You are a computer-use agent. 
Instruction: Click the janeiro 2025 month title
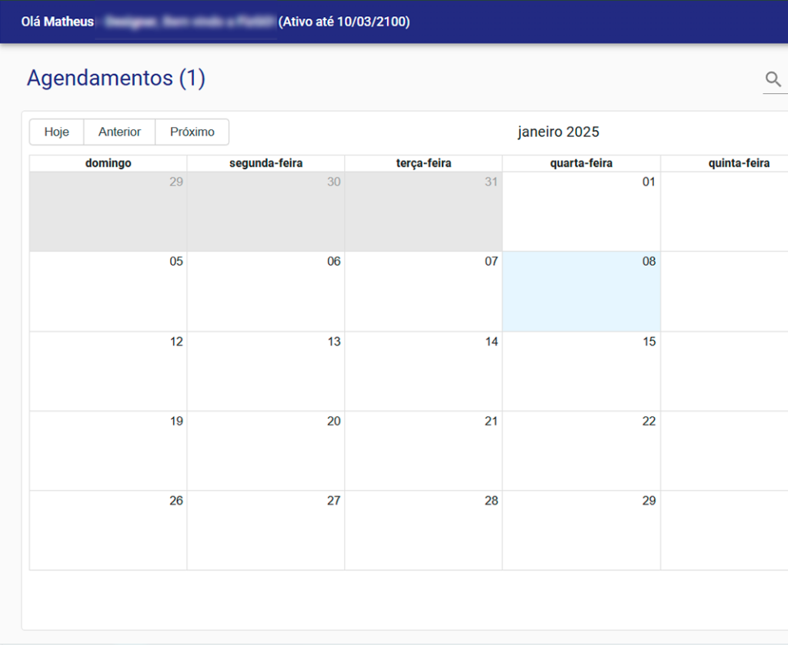(x=558, y=132)
